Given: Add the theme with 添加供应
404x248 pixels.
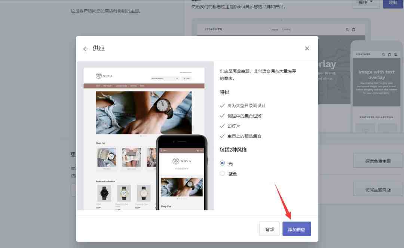Looking at the screenshot, I should click(x=297, y=229).
